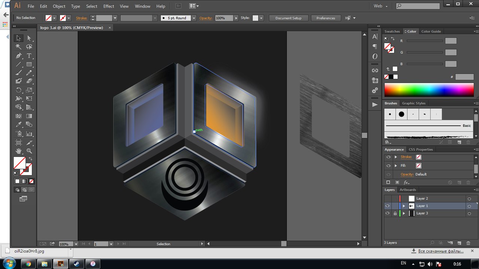479x269 pixels.
Task: Open Steam from the Windows taskbar
Action: click(x=76, y=264)
